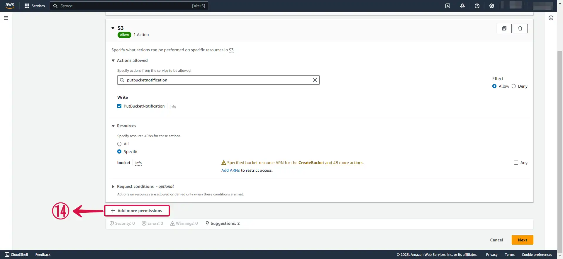The height and width of the screenshot is (259, 563).
Task: Click the Cancel button
Action: click(x=496, y=240)
